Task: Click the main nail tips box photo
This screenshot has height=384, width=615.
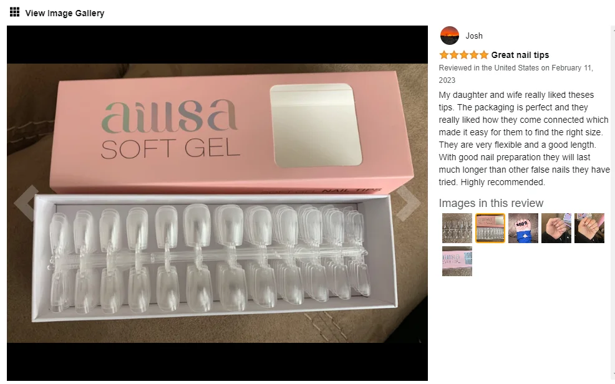Action: pos(217,203)
